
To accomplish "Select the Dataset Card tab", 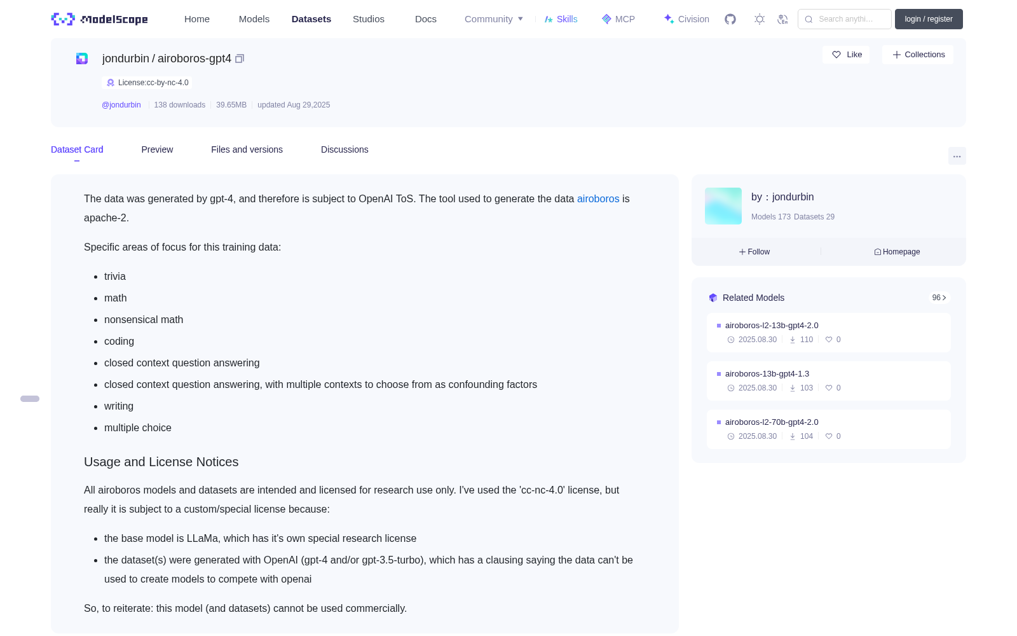I will tap(77, 149).
